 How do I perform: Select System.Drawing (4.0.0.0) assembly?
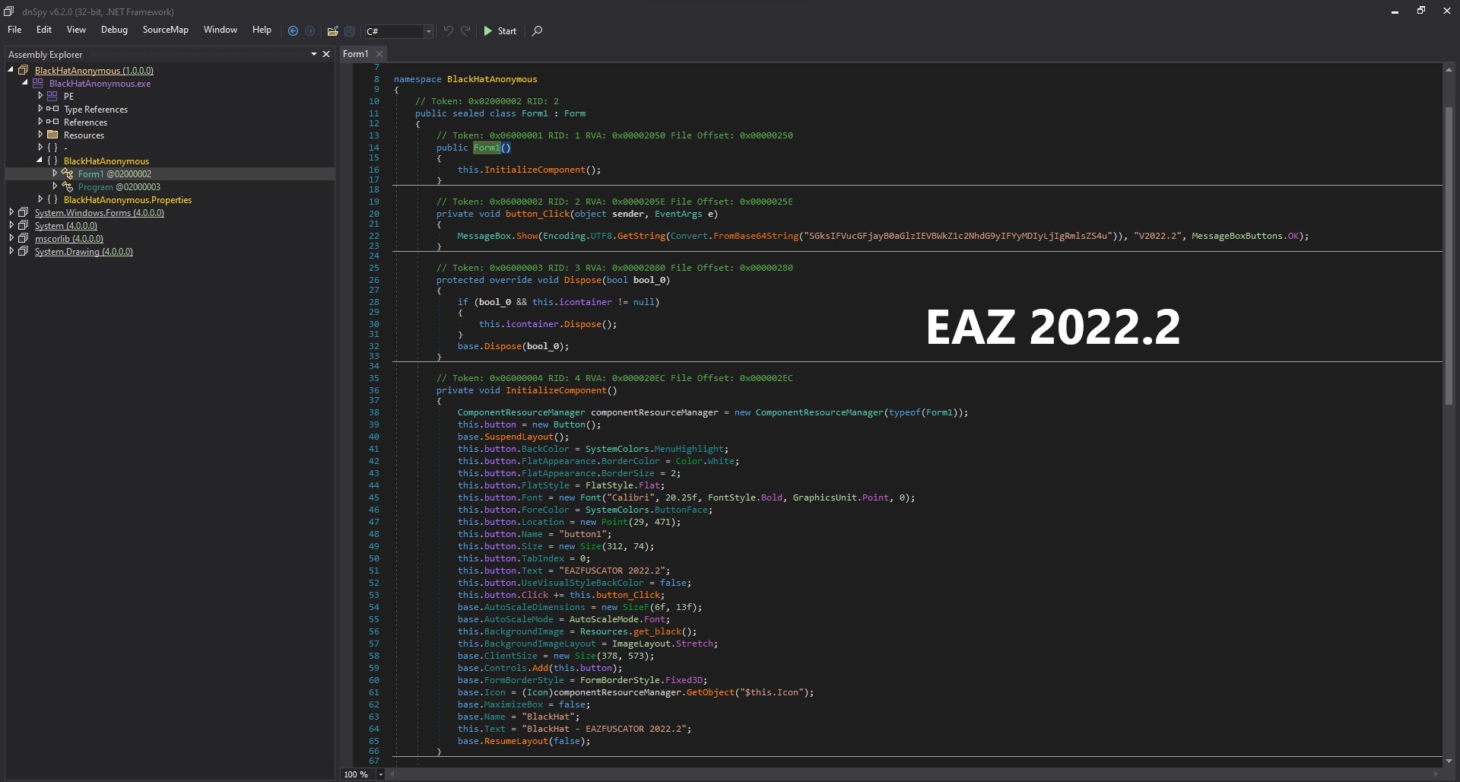pyautogui.click(x=84, y=252)
